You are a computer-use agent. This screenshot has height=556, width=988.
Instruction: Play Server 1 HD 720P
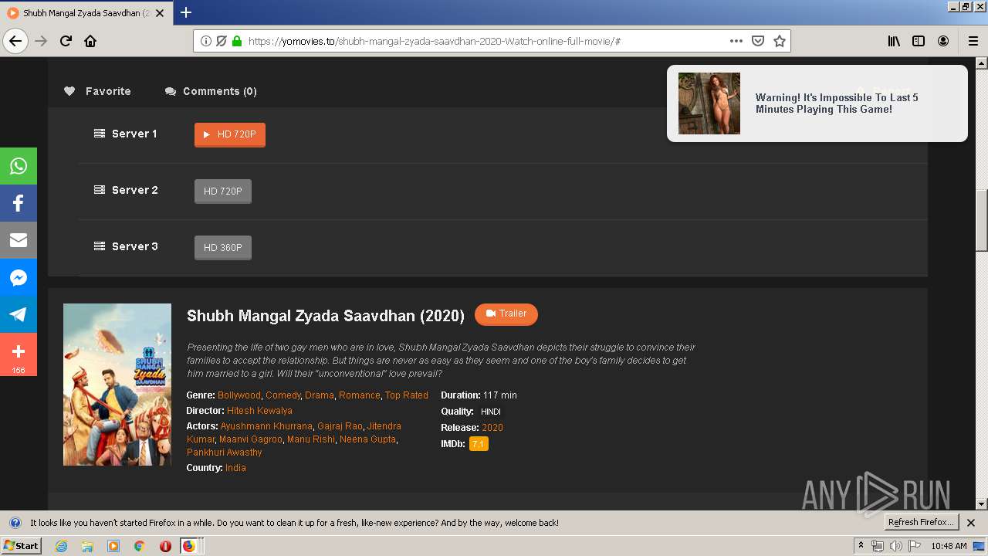coord(230,134)
